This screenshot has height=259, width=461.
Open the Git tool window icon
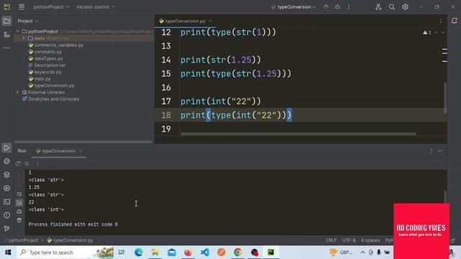click(6, 229)
